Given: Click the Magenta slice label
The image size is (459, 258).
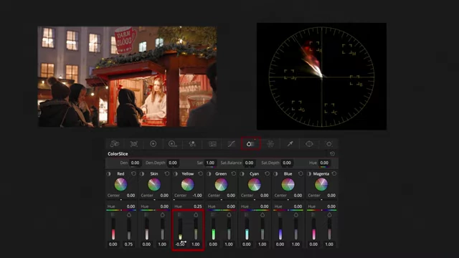Looking at the screenshot, I should click(x=321, y=173).
